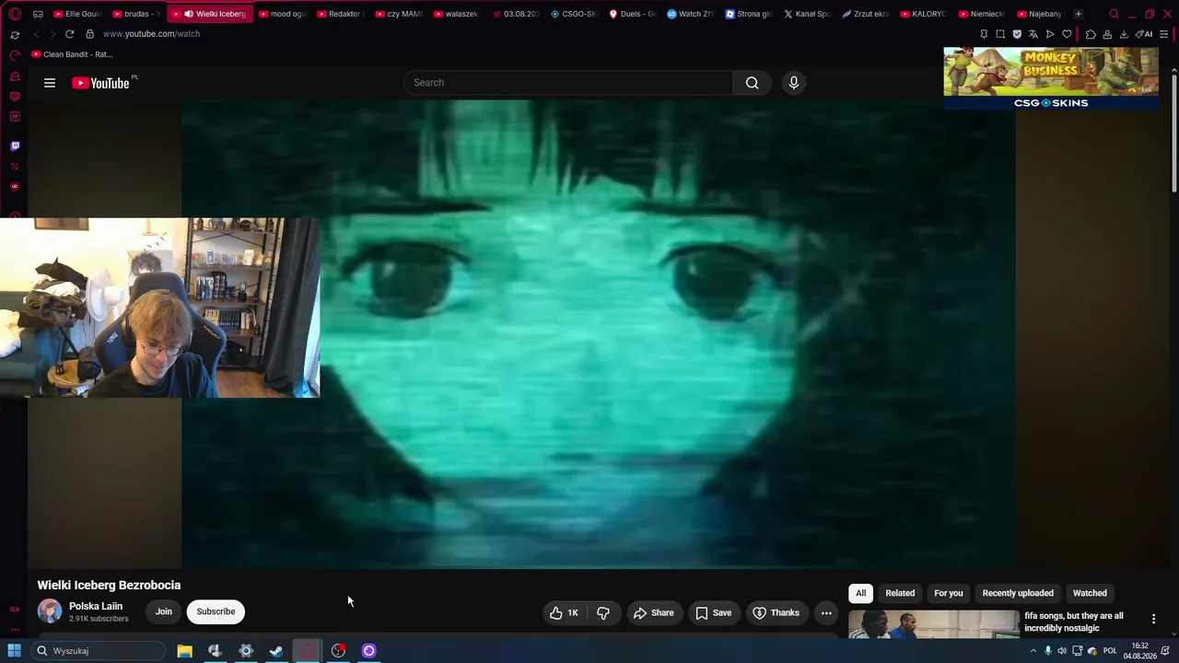Open options menu for fifa songs video
The width and height of the screenshot is (1179, 663).
(1153, 619)
